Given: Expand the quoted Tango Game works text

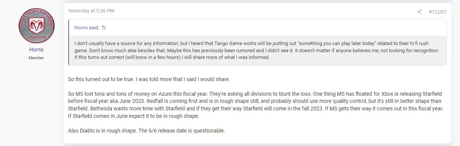Looking at the screenshot, I should tap(257, 51).
